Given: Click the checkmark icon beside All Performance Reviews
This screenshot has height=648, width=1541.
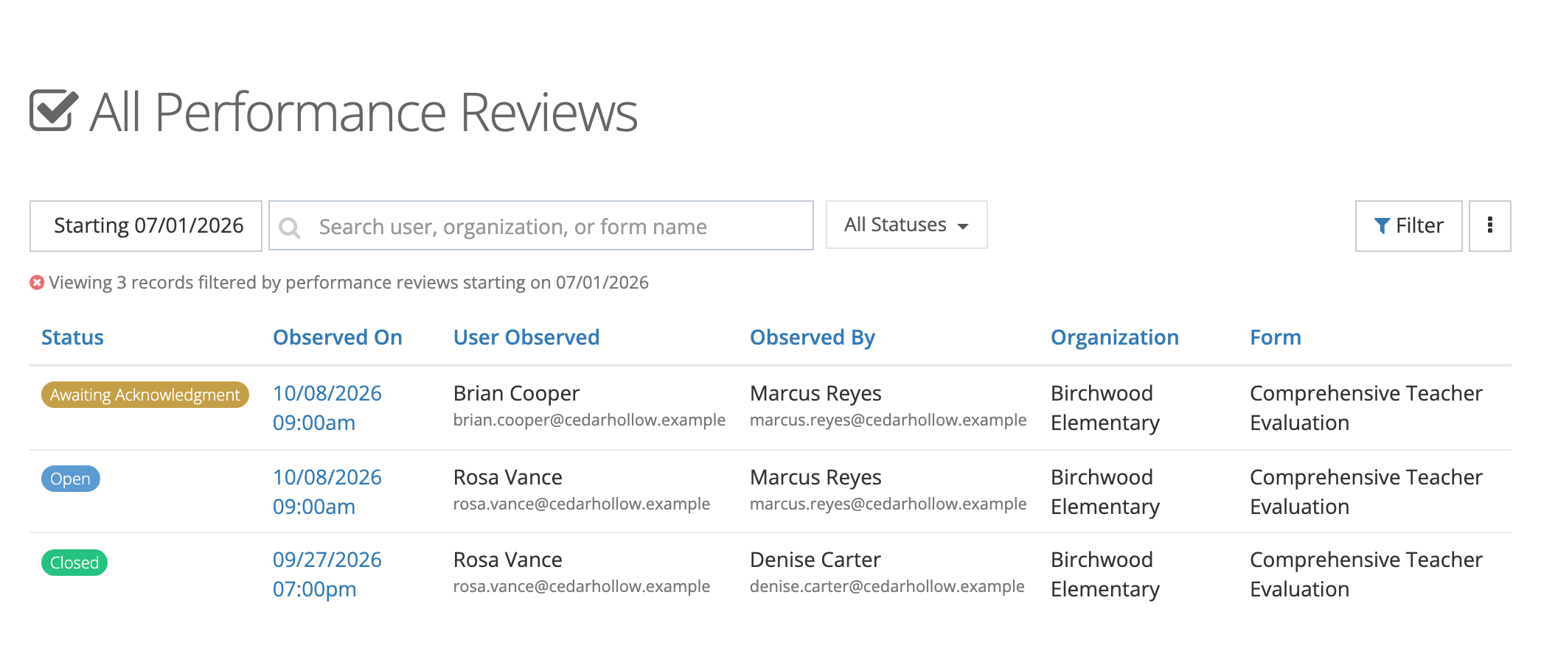Looking at the screenshot, I should pos(54,110).
